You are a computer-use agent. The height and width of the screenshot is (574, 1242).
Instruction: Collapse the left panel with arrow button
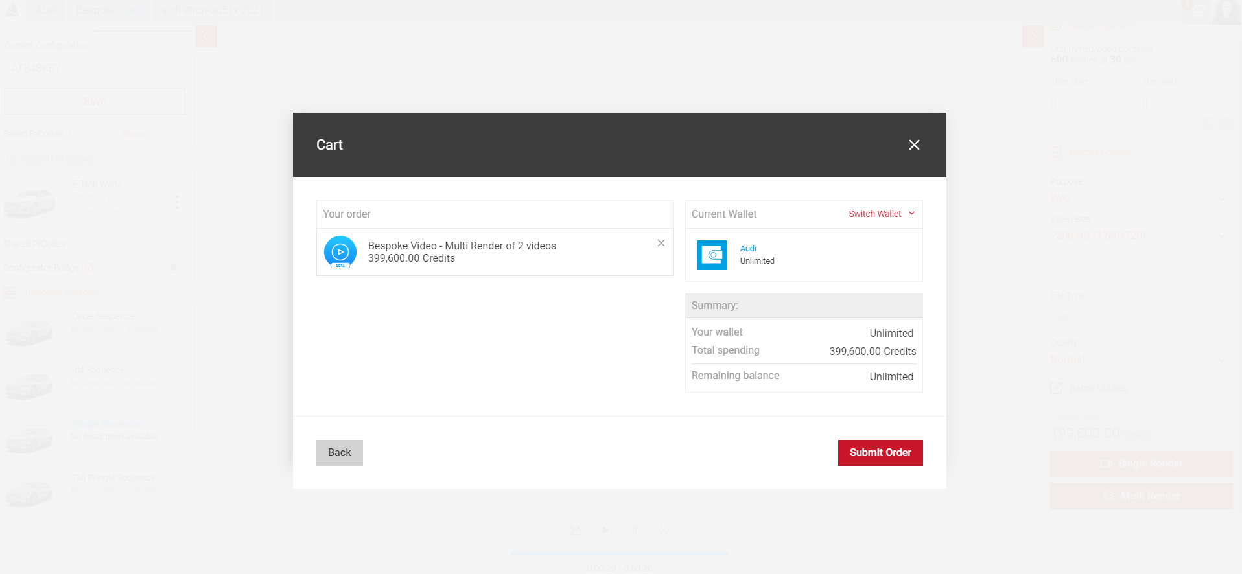(206, 36)
